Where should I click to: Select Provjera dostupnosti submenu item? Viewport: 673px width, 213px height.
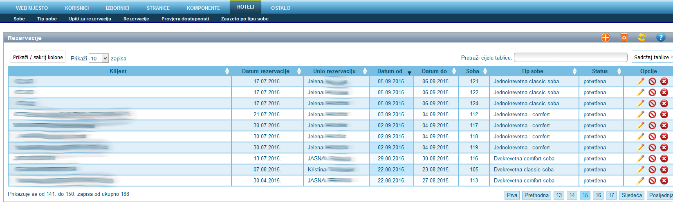[x=185, y=19]
